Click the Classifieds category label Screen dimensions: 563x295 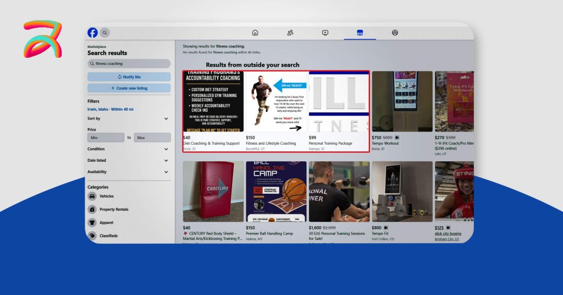108,236
